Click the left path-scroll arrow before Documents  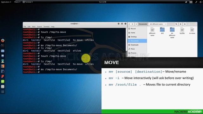(x=136, y=24)
